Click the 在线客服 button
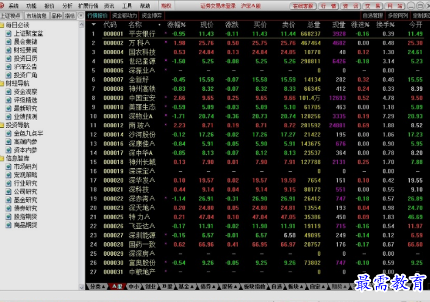Image resolution: width=430 pixels, height=302 pixels. (303, 5)
